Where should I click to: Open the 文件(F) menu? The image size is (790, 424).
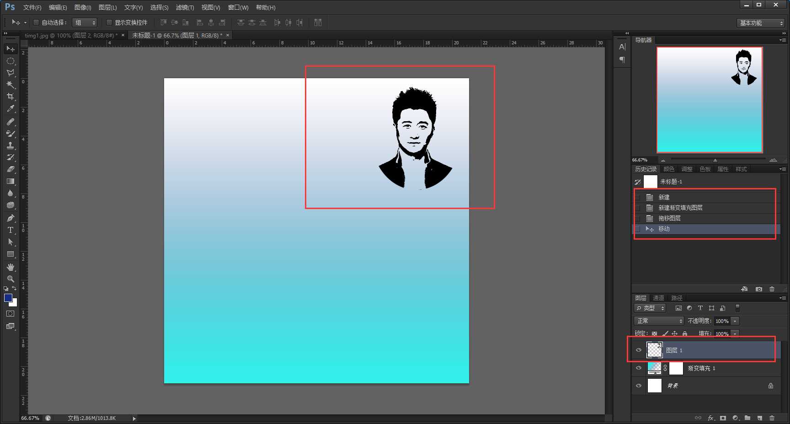(32, 7)
